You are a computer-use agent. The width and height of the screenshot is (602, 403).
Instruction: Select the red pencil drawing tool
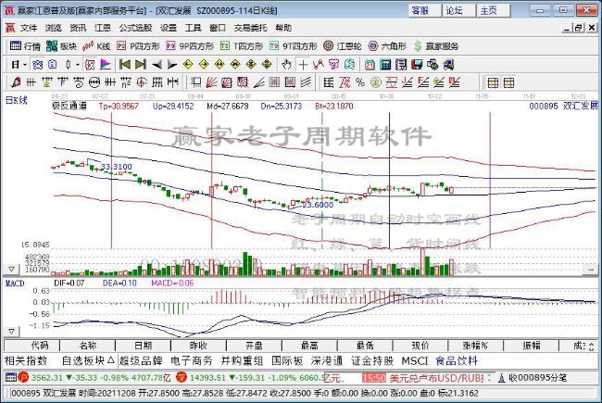pyautogui.click(x=16, y=82)
